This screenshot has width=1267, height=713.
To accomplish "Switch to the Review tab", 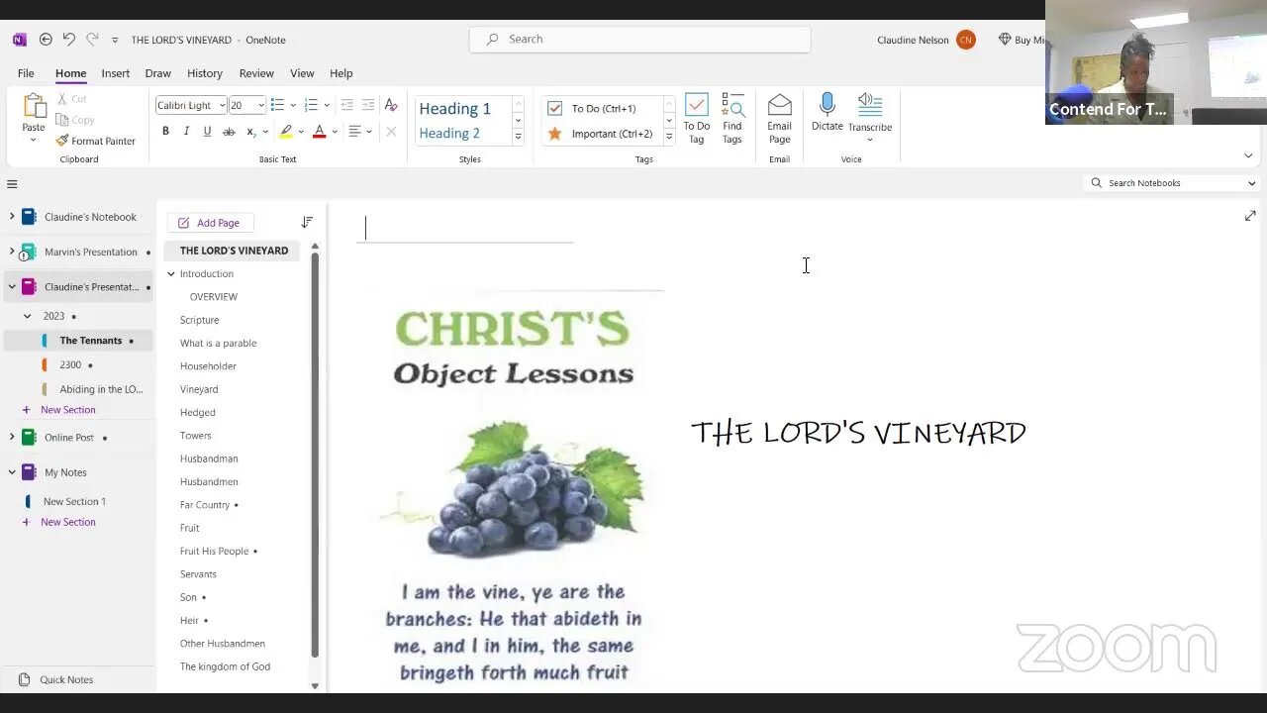I will click(x=256, y=73).
